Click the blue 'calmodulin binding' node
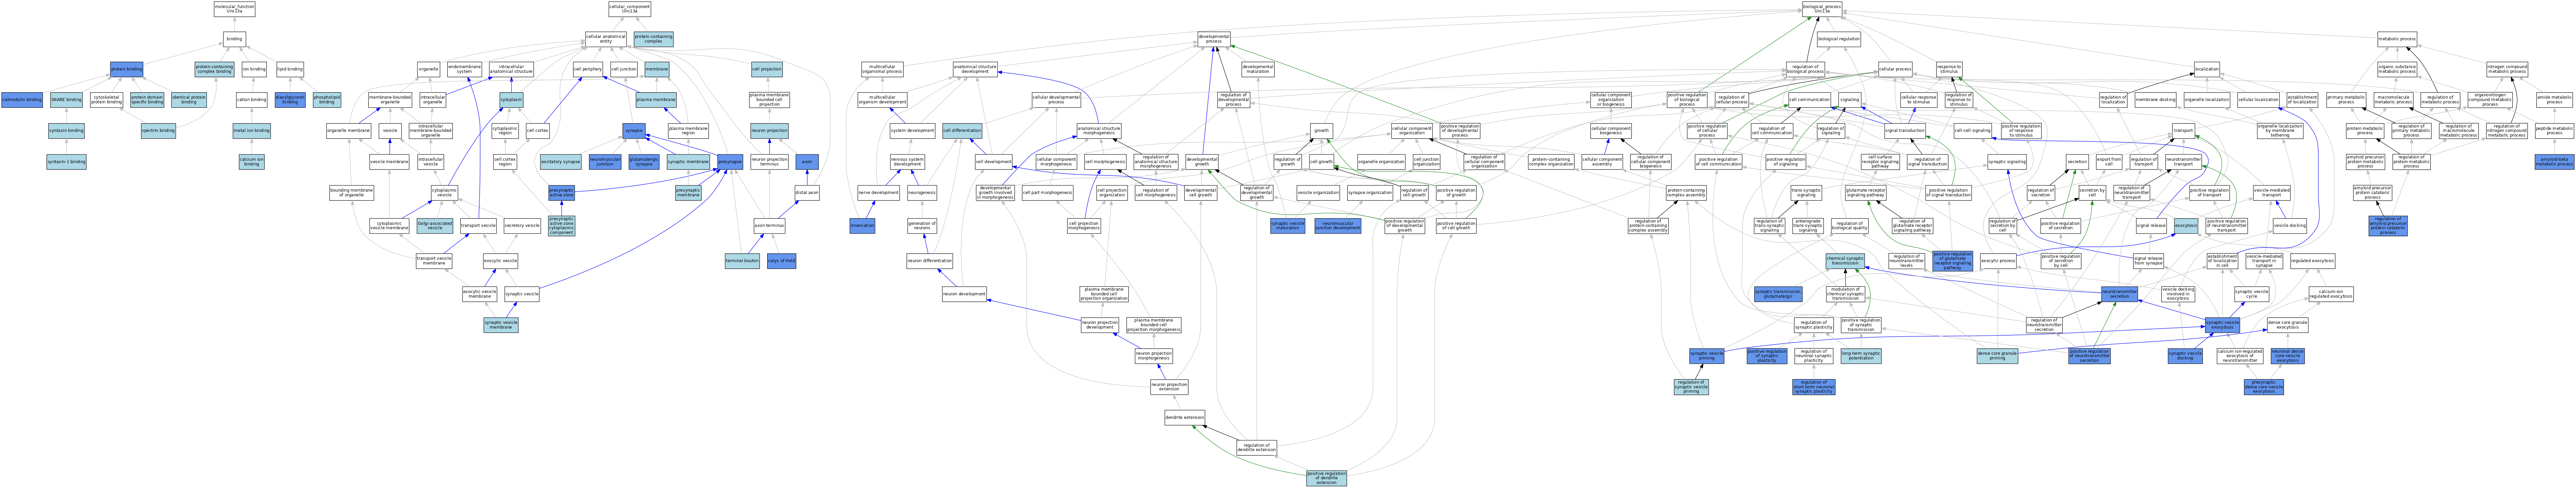The image size is (2576, 488). coord(22,100)
